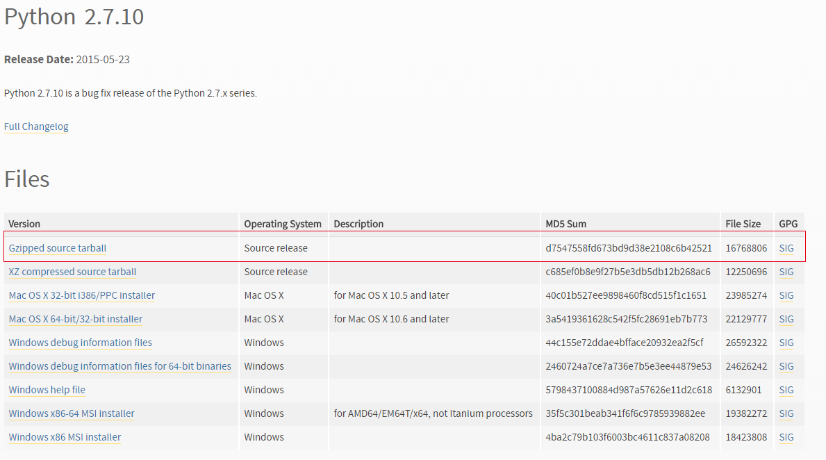
Task: Click the Python 2.7.10 page heading
Action: [74, 17]
